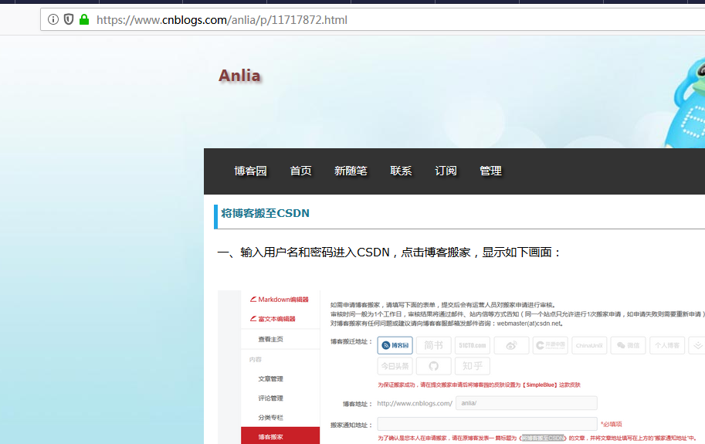Select 查看主页 in the embedded sidebar

pos(271,339)
